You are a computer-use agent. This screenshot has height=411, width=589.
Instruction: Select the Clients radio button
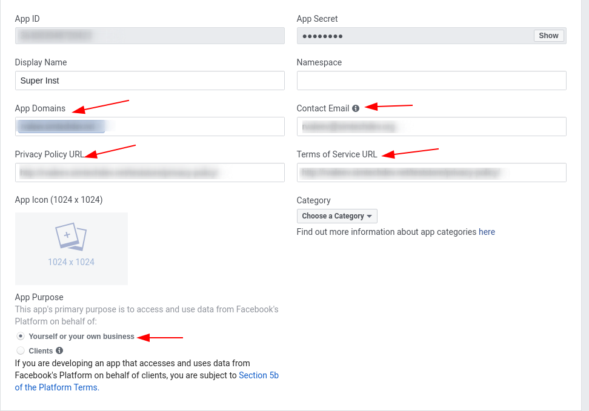pyautogui.click(x=21, y=350)
